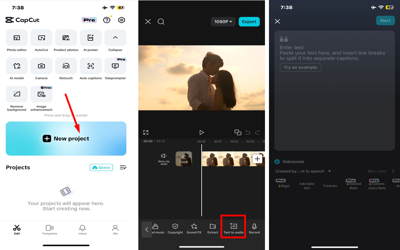The height and width of the screenshot is (250, 400).
Task: Edit the Cover thumbnail
Action: [184, 159]
